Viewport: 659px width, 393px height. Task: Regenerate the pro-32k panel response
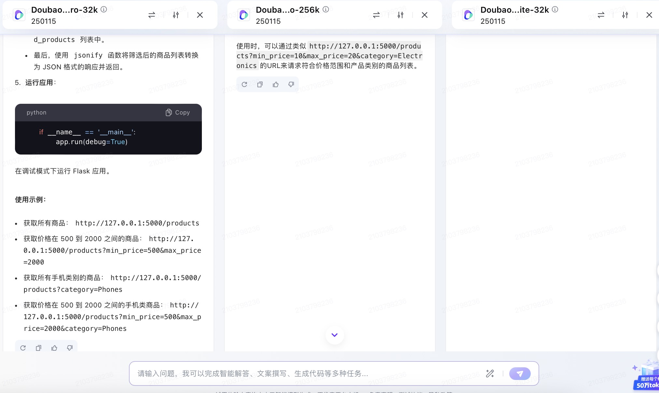(x=23, y=348)
